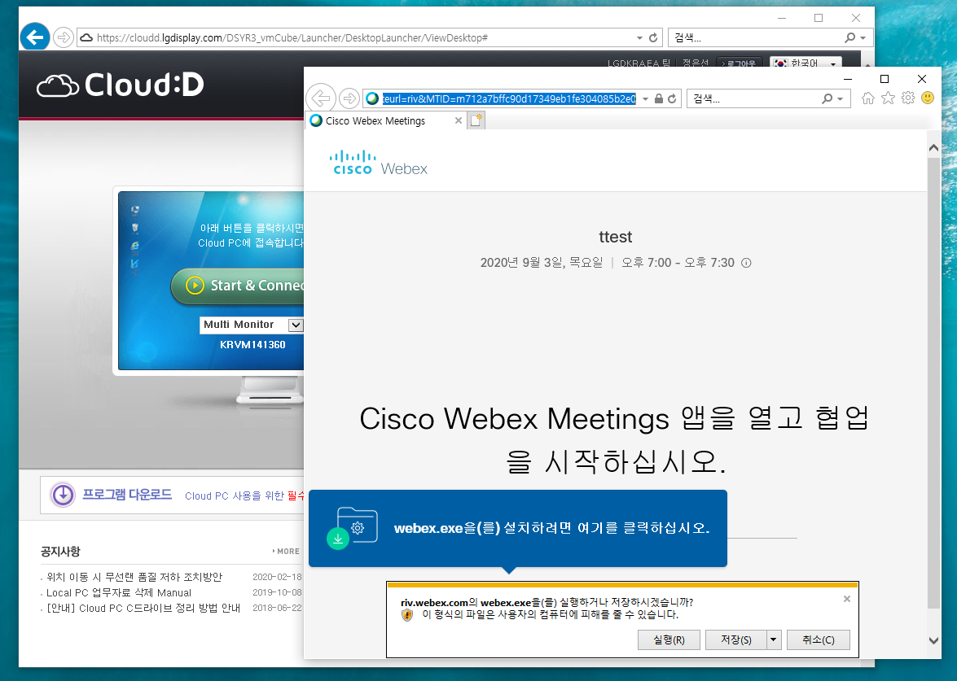This screenshot has width=957, height=681.
Task: Open the Multi Monitor dropdown
Action: click(296, 325)
